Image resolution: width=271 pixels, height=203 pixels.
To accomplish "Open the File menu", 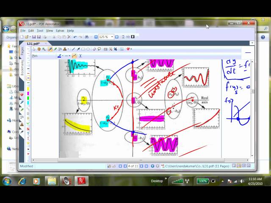I will pyautogui.click(x=23, y=30).
